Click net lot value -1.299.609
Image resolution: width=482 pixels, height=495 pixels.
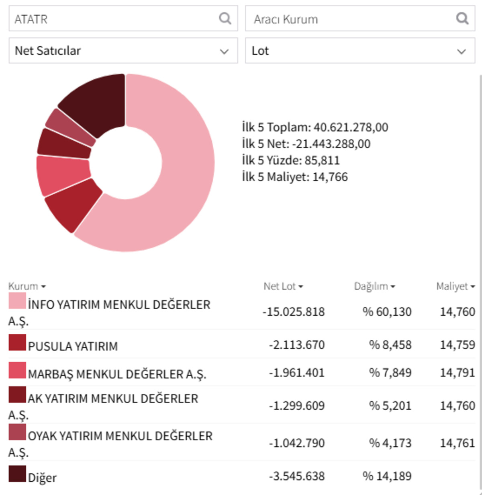coord(297,405)
